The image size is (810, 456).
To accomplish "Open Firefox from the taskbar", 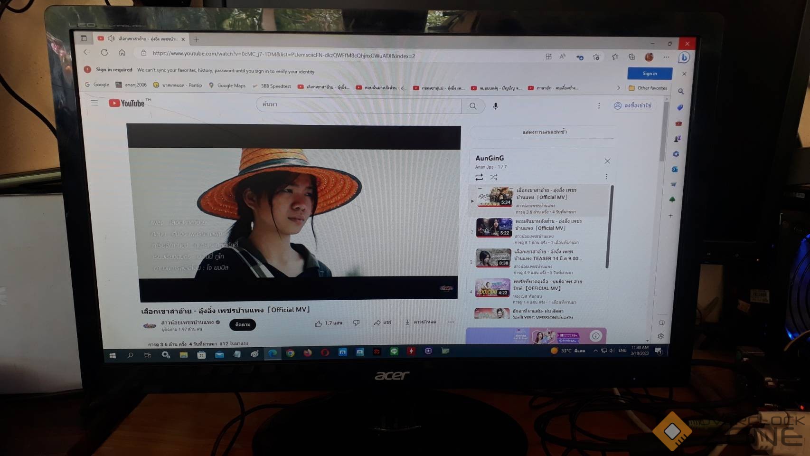I will pyautogui.click(x=308, y=352).
